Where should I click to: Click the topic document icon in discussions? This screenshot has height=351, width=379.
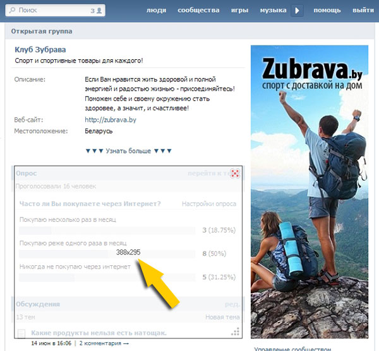pyautogui.click(x=21, y=333)
